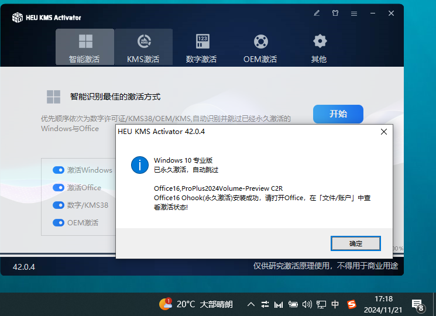
Task: Click the pencil edit icon in title bar
Action: tap(317, 13)
